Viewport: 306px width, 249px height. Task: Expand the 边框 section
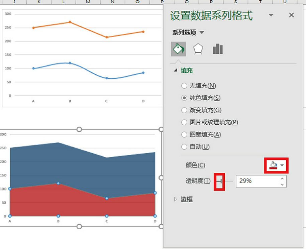[x=176, y=200]
